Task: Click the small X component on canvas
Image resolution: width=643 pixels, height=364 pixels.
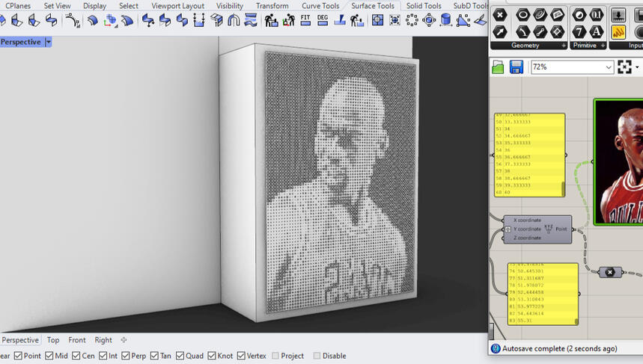Action: pos(610,272)
